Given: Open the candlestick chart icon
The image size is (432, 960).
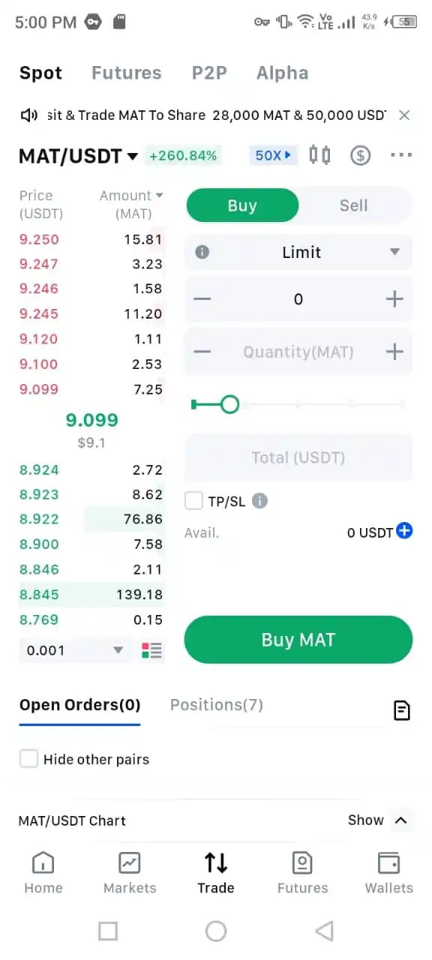Looking at the screenshot, I should pyautogui.click(x=320, y=155).
